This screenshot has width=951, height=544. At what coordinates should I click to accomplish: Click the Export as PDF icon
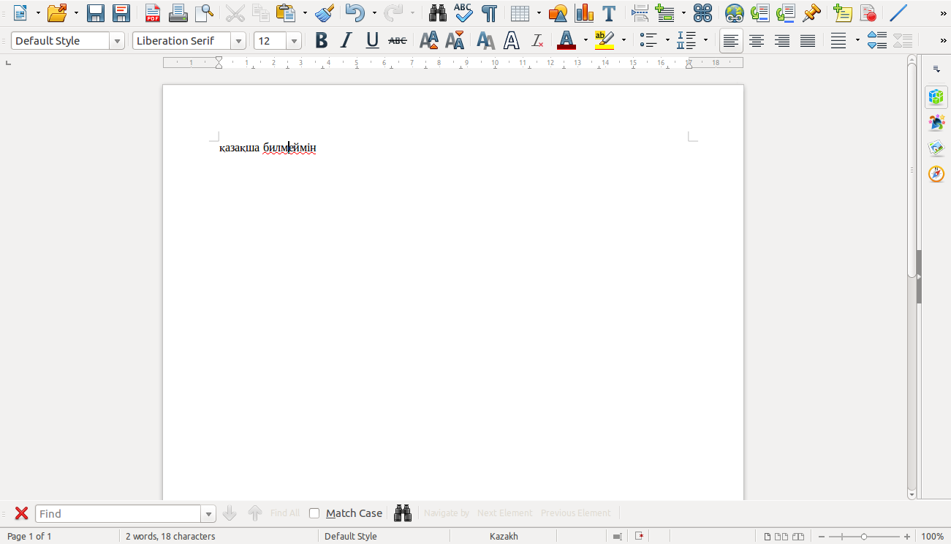(x=152, y=12)
